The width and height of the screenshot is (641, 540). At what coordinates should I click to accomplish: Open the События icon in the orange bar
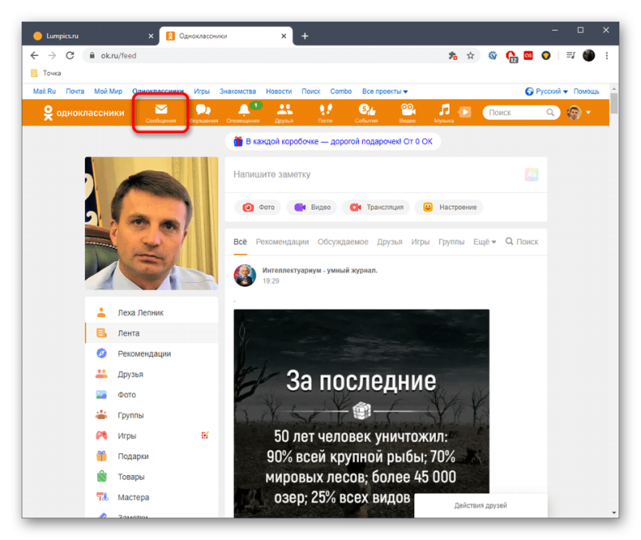[x=367, y=109]
